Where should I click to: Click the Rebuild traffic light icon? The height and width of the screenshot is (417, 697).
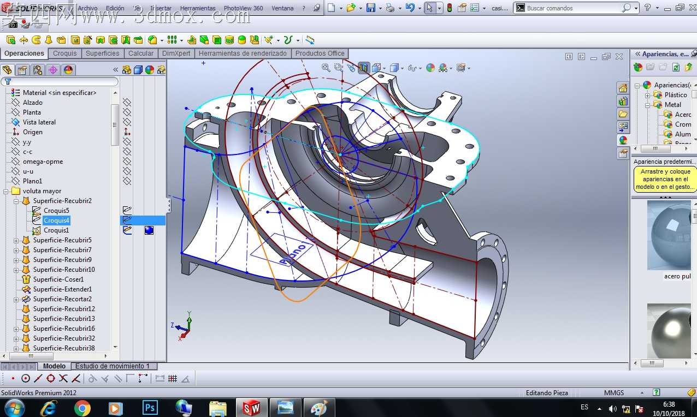(450, 8)
